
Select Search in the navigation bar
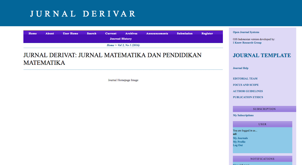91,34
